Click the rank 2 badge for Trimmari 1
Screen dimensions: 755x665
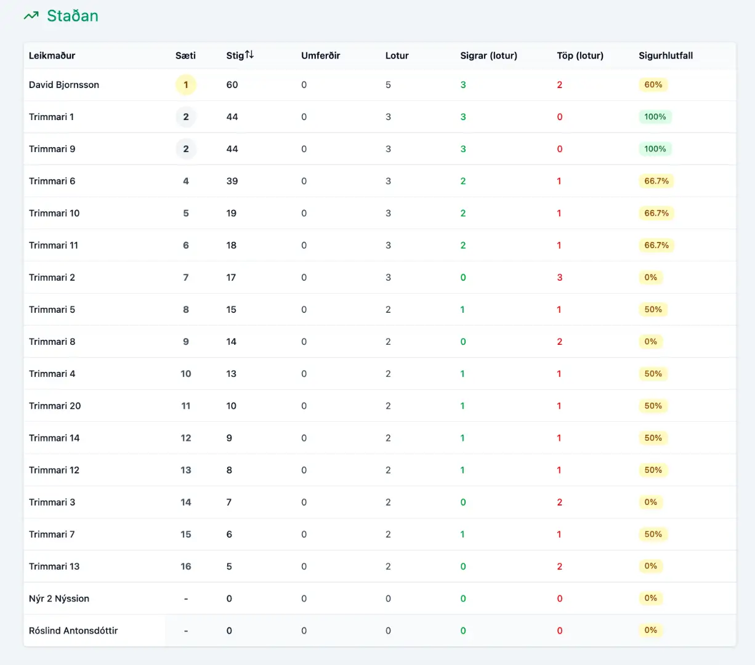point(185,117)
